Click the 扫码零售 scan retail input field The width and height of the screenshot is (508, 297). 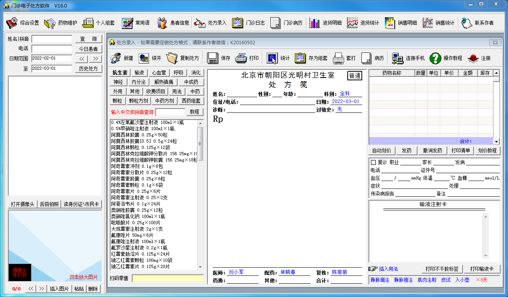coord(168,279)
